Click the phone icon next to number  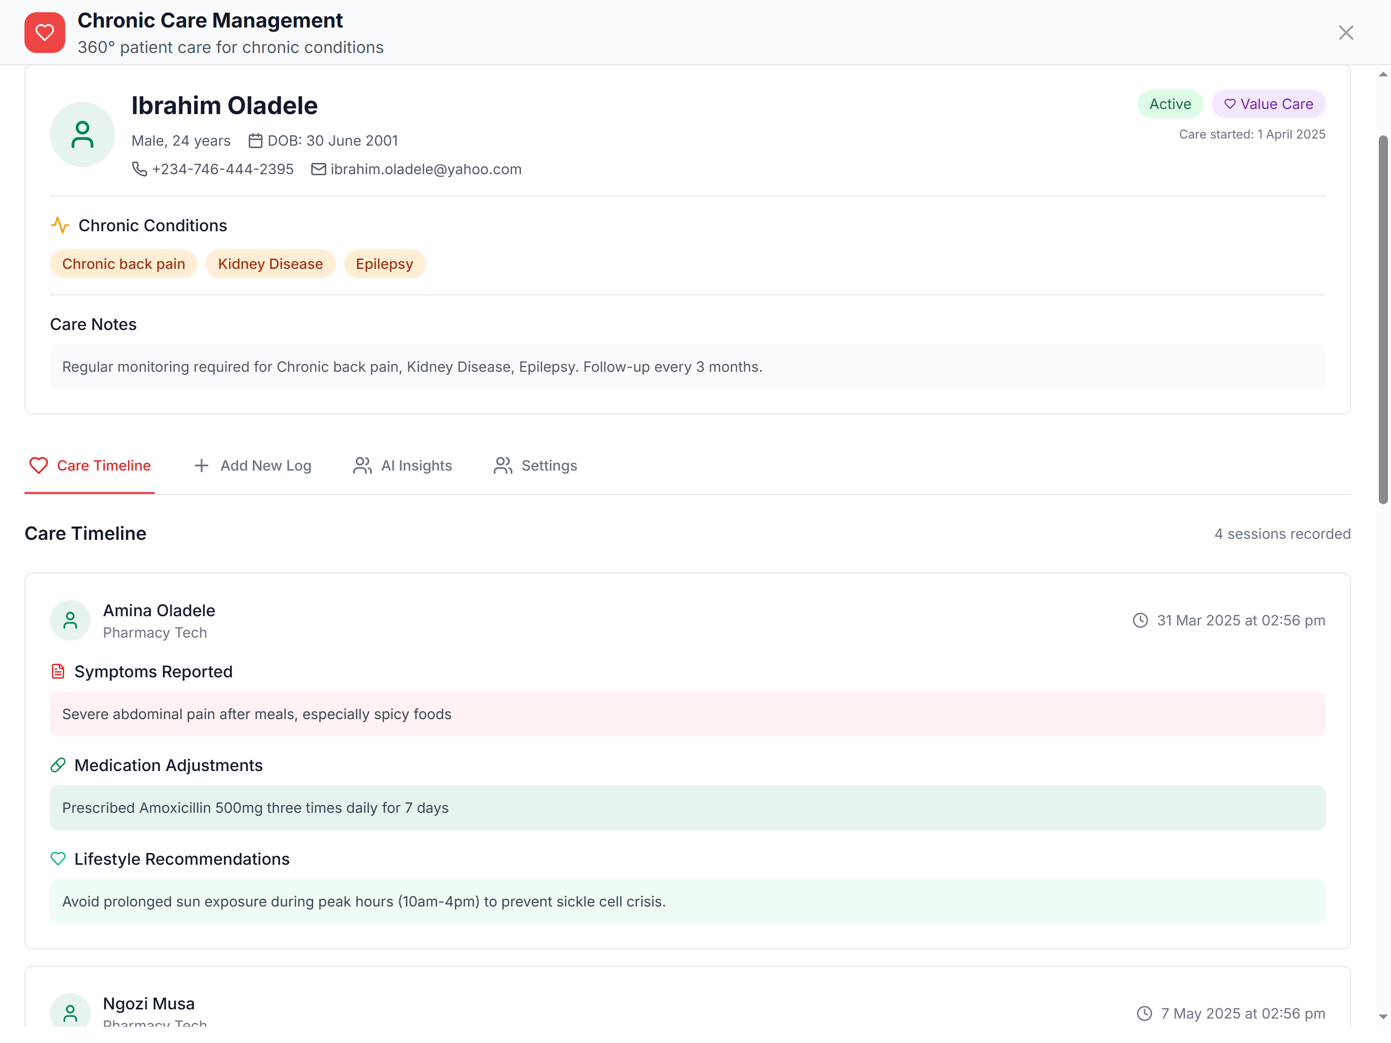point(139,169)
